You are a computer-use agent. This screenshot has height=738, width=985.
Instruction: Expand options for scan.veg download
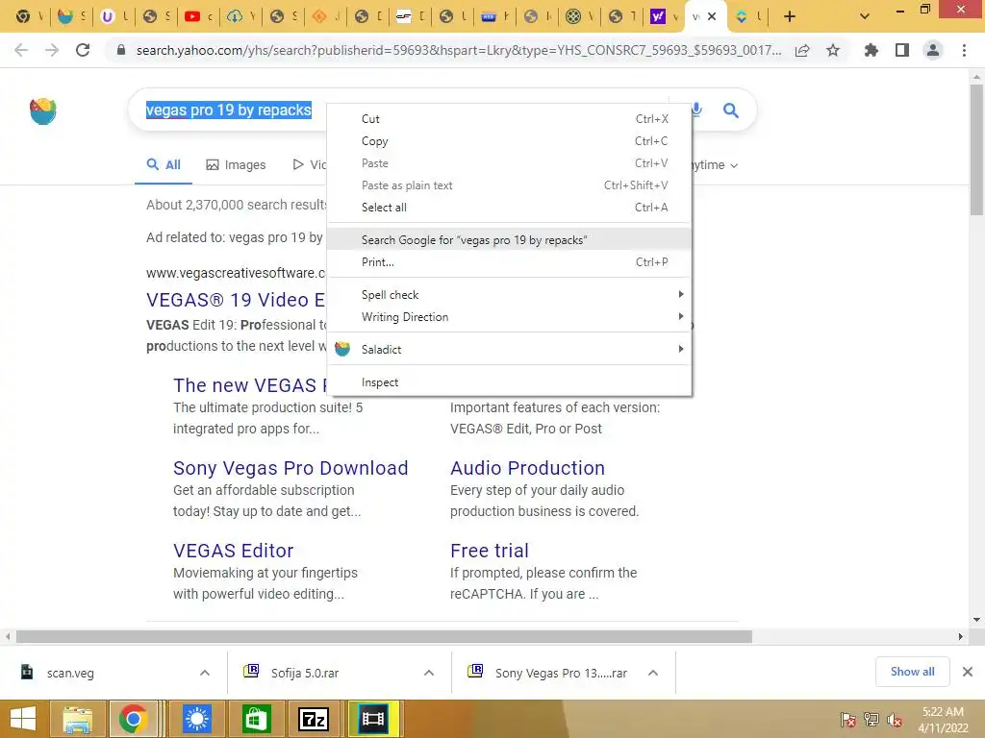205,673
